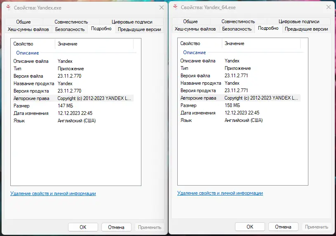Image resolution: width=336 pixels, height=236 pixels.
Task: Open the Общие tab in Yandex.exe window
Action: tap(23, 22)
